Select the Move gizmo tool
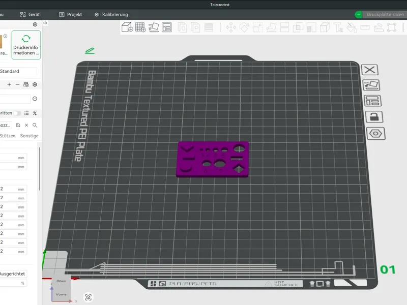 pyautogui.click(x=231, y=27)
